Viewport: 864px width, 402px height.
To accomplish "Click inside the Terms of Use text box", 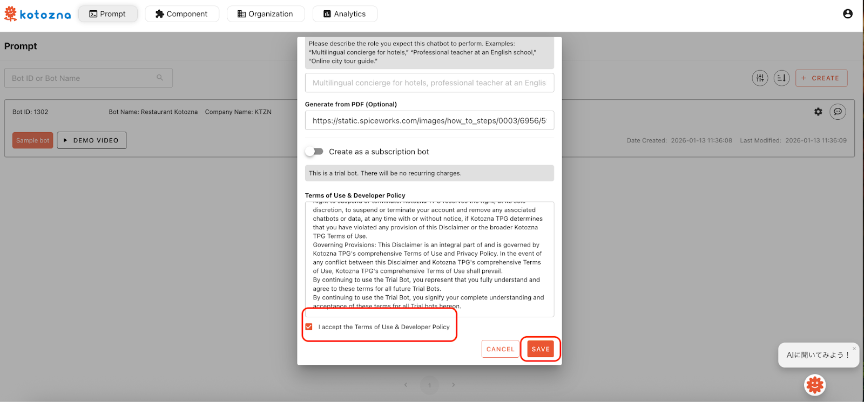I will coord(430,259).
